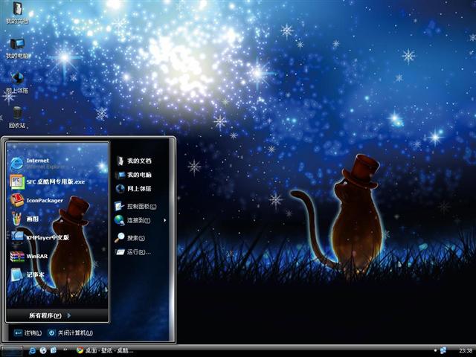Open 网上邻居 in start menu right pane
476x357 pixels.
134,189
